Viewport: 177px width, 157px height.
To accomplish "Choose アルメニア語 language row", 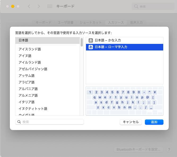I will [48, 96].
